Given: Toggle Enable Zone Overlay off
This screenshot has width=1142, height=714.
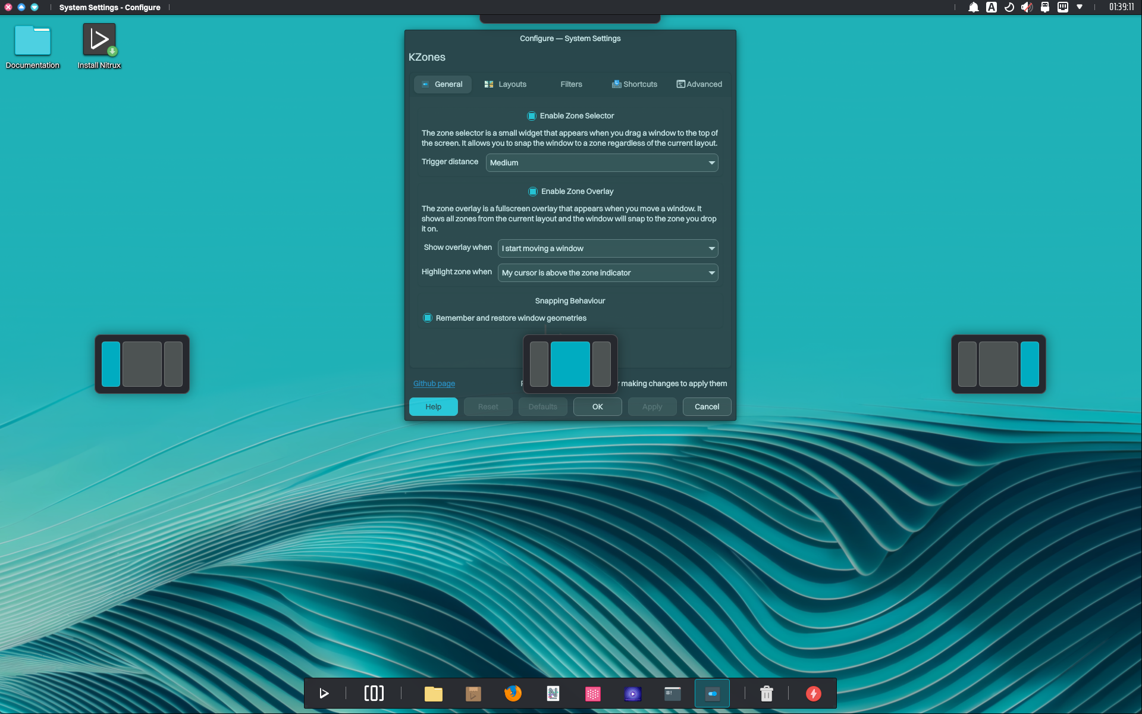Looking at the screenshot, I should [534, 191].
